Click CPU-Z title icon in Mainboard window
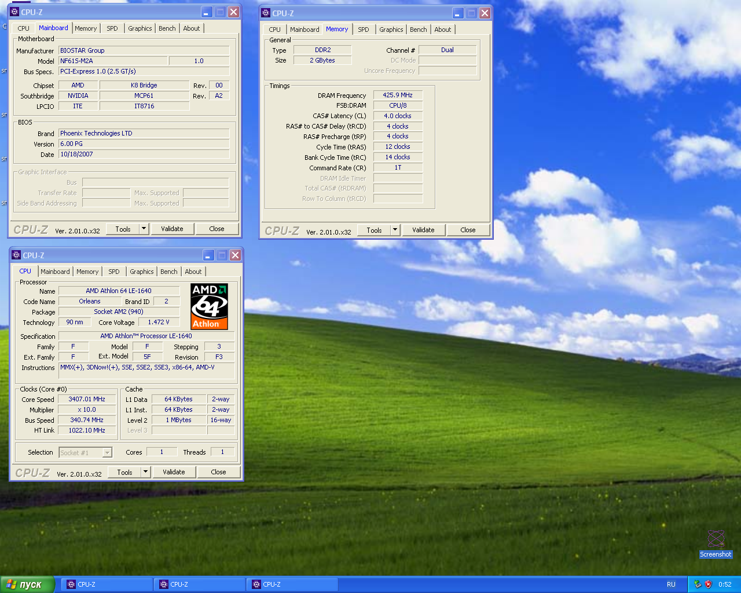 tap(14, 12)
